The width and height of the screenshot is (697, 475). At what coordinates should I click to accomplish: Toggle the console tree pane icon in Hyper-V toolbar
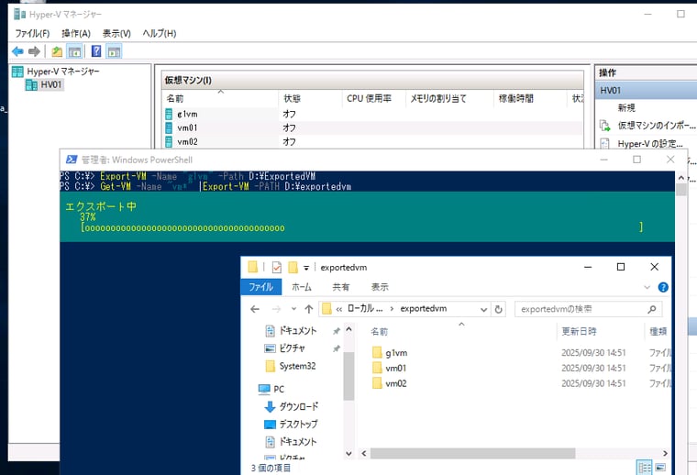pos(74,51)
